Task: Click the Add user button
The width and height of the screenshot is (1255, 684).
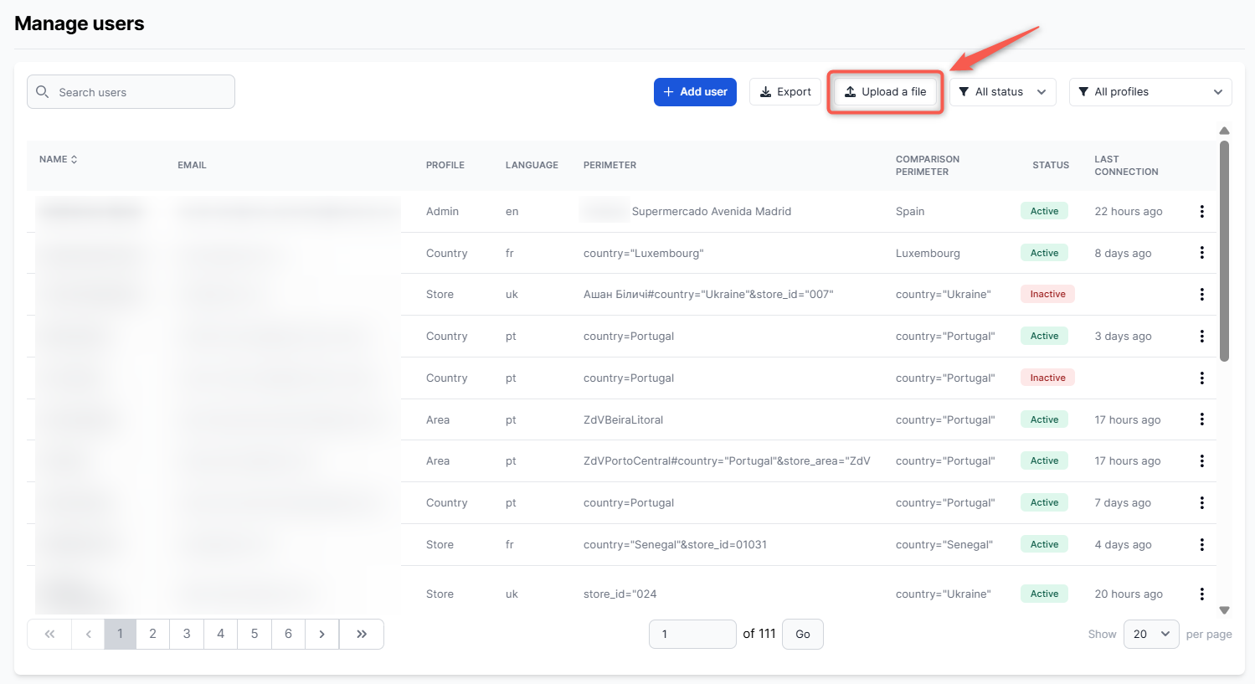Action: [695, 92]
